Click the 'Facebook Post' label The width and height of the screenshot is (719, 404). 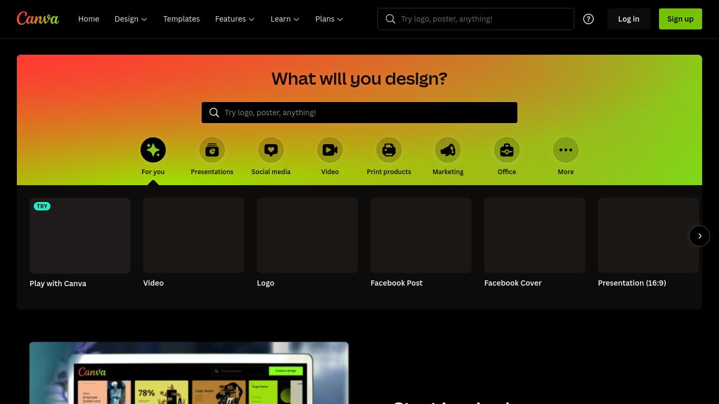pyautogui.click(x=396, y=283)
